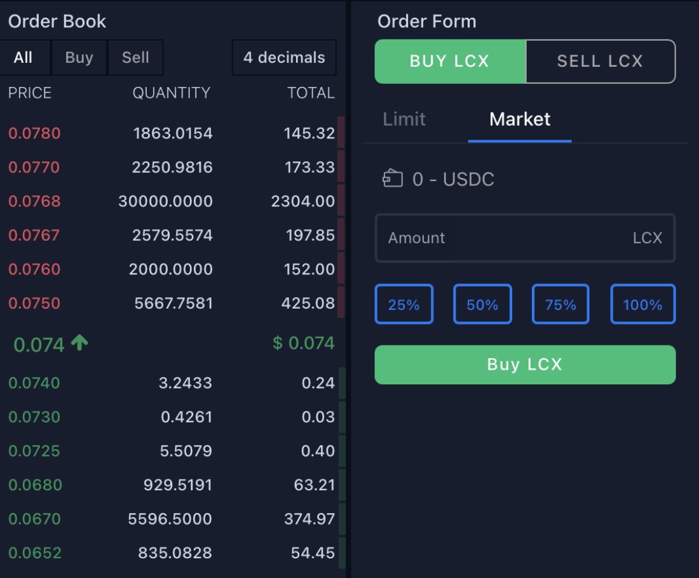Click the 100% amount button
Viewport: 699px width, 578px height.
(x=643, y=304)
